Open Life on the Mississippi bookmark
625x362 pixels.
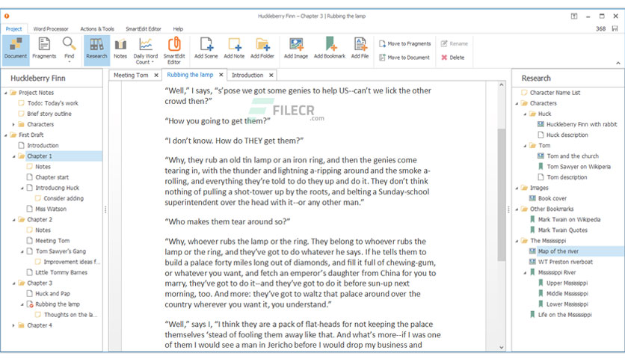pos(564,315)
